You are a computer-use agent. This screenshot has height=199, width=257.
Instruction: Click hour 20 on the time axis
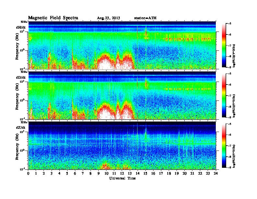coord(184,173)
